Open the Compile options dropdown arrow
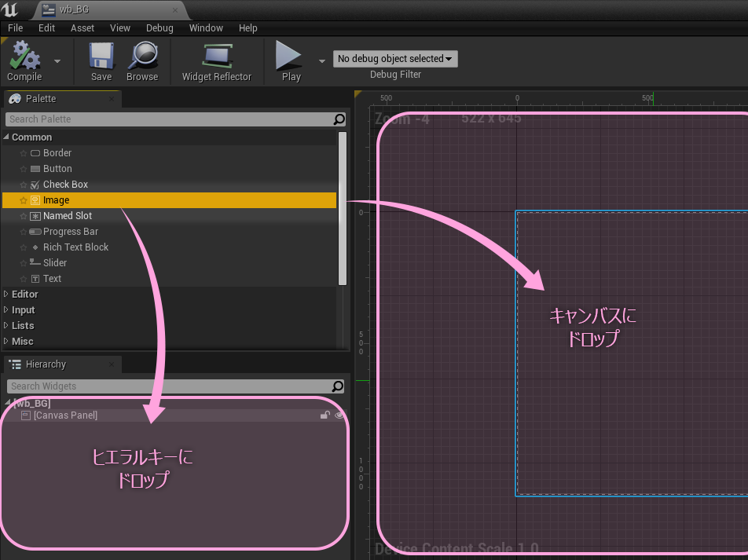 [57, 61]
